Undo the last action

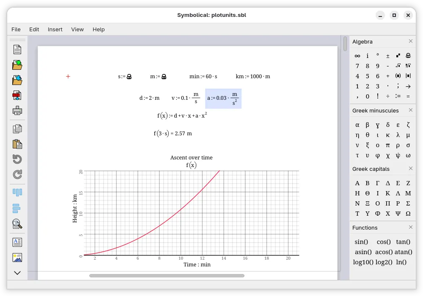point(17,159)
